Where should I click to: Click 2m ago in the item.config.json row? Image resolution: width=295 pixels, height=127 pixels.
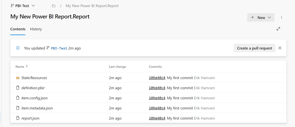point(115,98)
